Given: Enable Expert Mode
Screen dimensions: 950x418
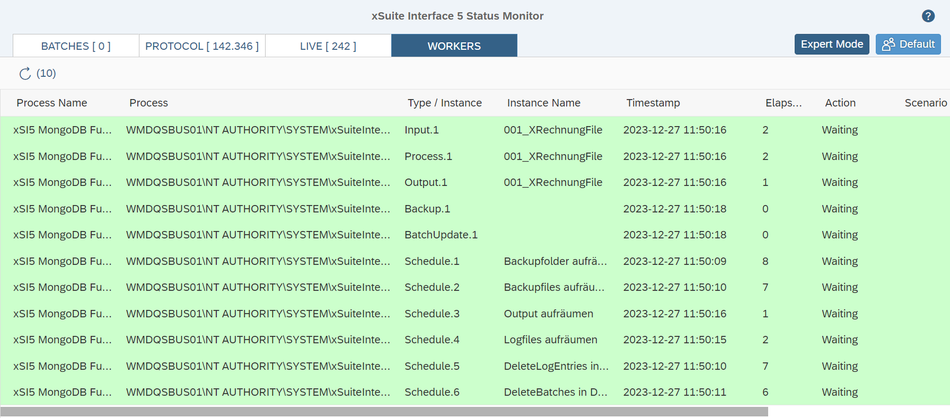Looking at the screenshot, I should point(832,45).
